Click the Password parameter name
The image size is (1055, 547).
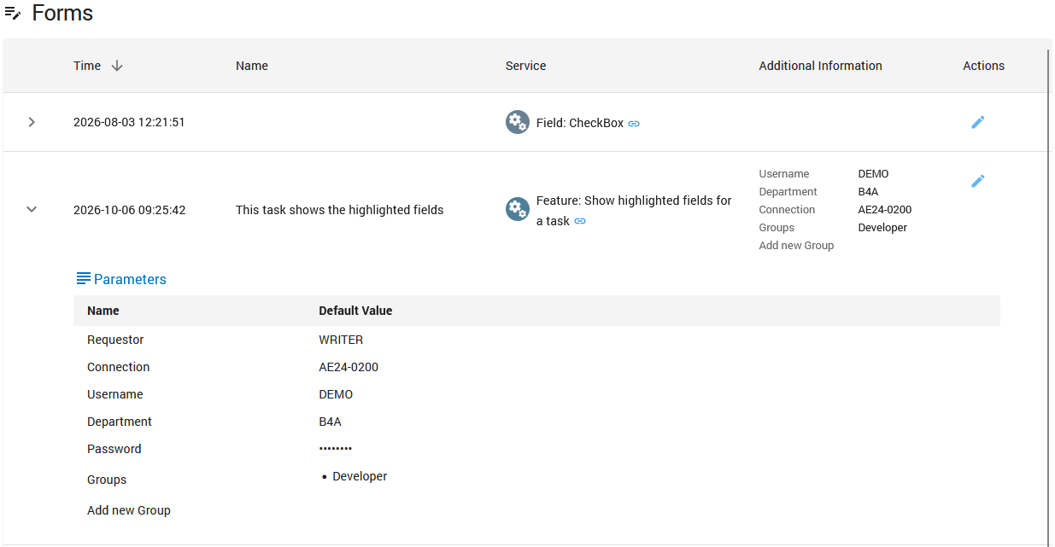click(114, 449)
